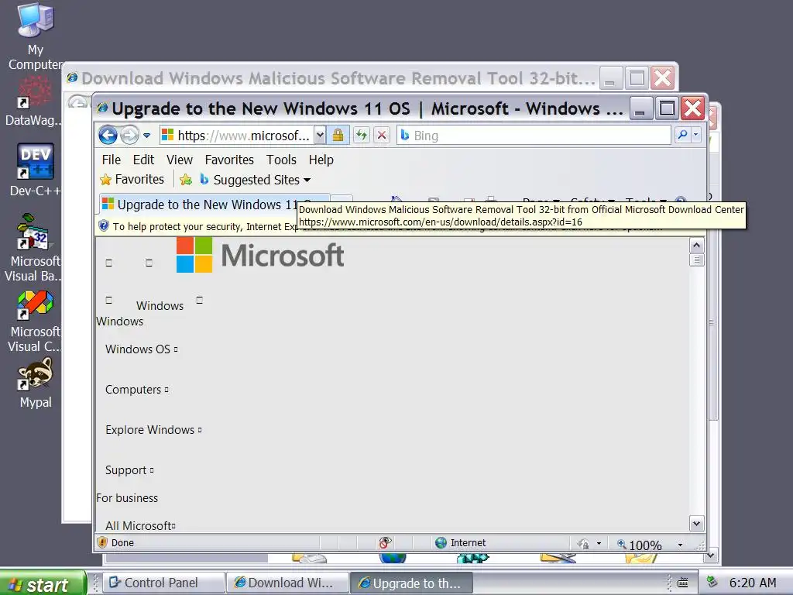Select the Mypal raccoon desktop icon
The width and height of the screenshot is (793, 595).
pyautogui.click(x=36, y=383)
